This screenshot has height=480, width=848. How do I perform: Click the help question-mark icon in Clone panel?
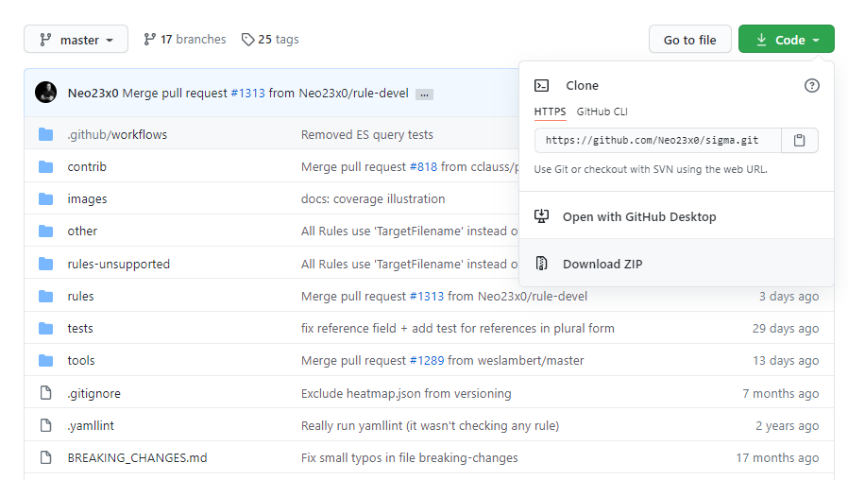point(812,85)
